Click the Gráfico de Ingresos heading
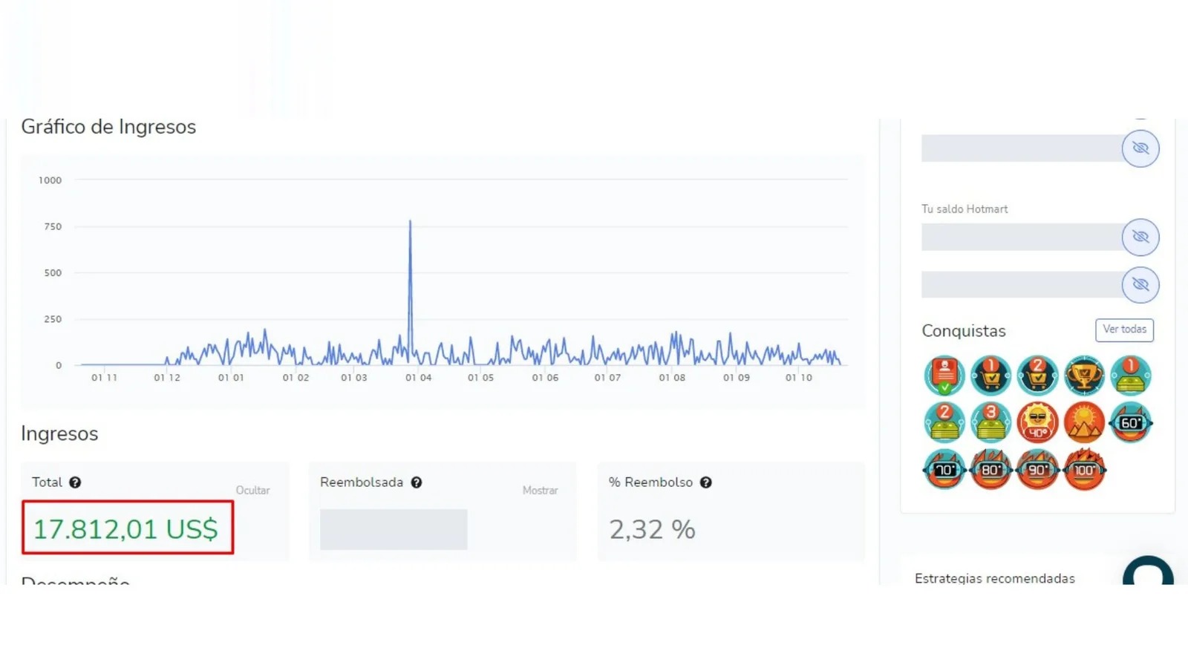1188x668 pixels. pos(108,127)
